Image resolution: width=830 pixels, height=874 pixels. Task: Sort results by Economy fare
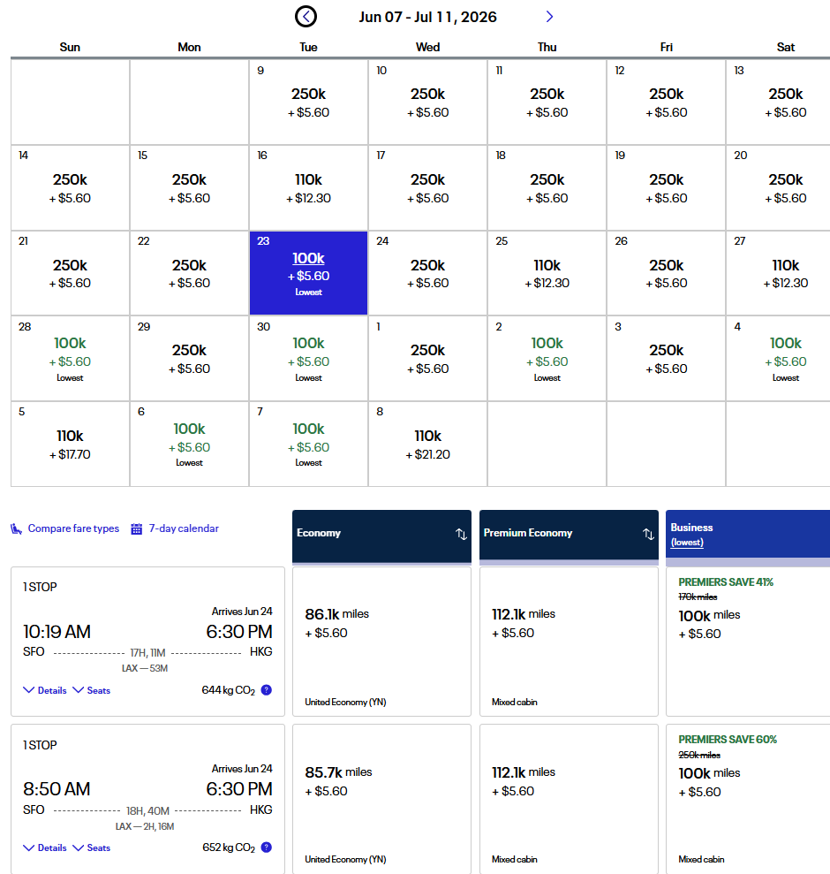click(x=461, y=534)
